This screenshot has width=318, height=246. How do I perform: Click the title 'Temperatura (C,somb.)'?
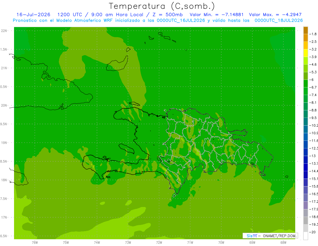point(162,6)
